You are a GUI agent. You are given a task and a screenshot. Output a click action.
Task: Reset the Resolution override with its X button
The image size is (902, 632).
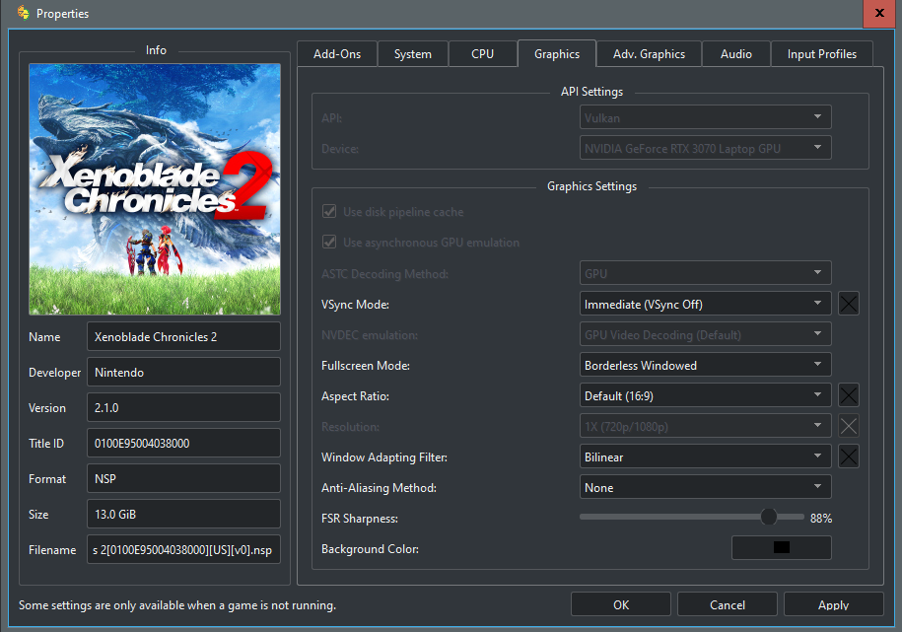849,426
